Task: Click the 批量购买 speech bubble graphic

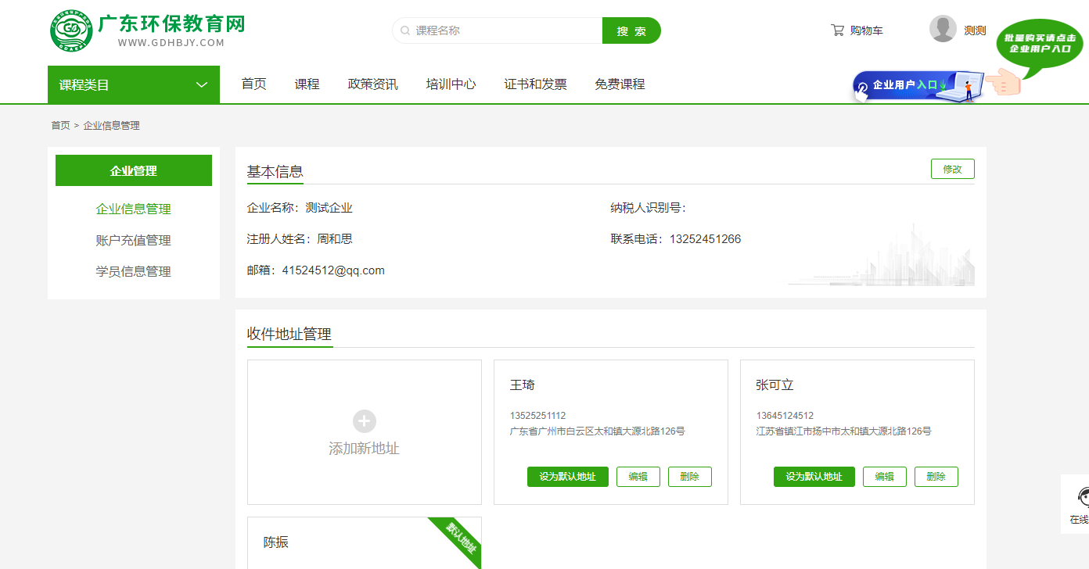Action: click(1038, 43)
